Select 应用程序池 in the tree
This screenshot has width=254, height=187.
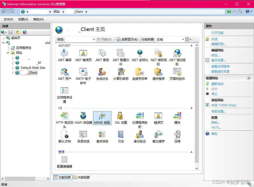click(x=24, y=48)
